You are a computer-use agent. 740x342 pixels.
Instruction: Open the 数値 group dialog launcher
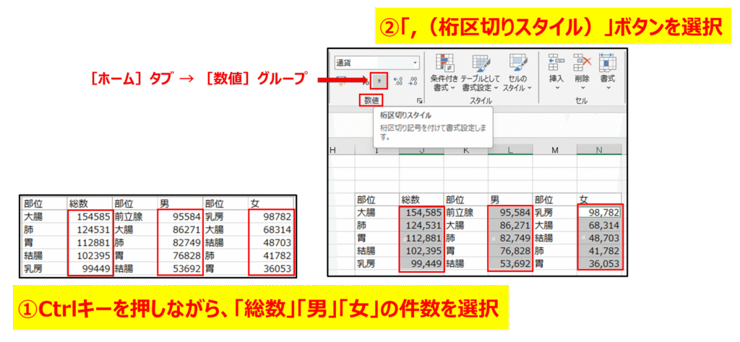419,102
